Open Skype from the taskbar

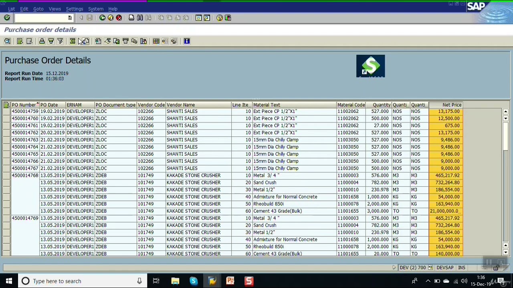coord(194,281)
